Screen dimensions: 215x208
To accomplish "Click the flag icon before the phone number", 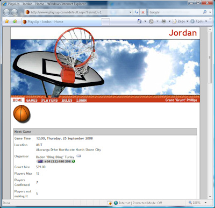I will 40,161.
